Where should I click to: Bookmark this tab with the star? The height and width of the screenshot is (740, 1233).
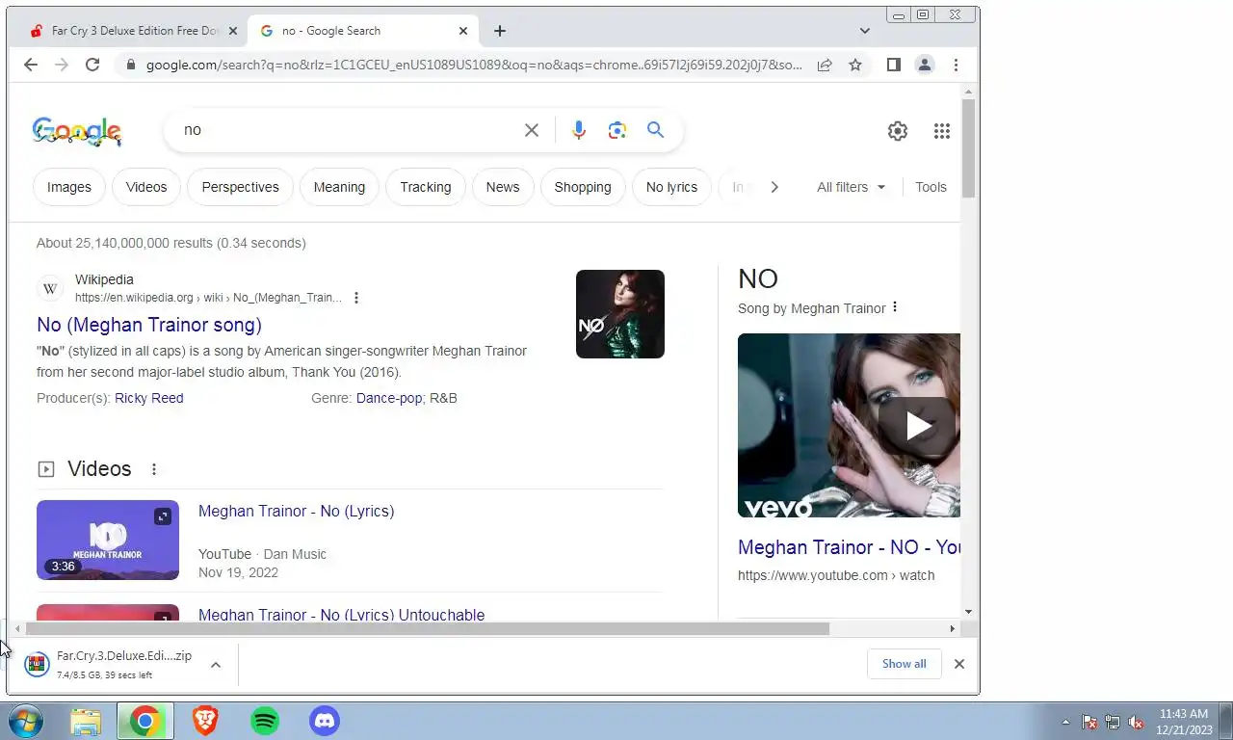pyautogui.click(x=855, y=65)
